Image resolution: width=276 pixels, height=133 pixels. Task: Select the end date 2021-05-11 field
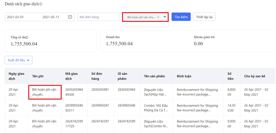[51, 17]
